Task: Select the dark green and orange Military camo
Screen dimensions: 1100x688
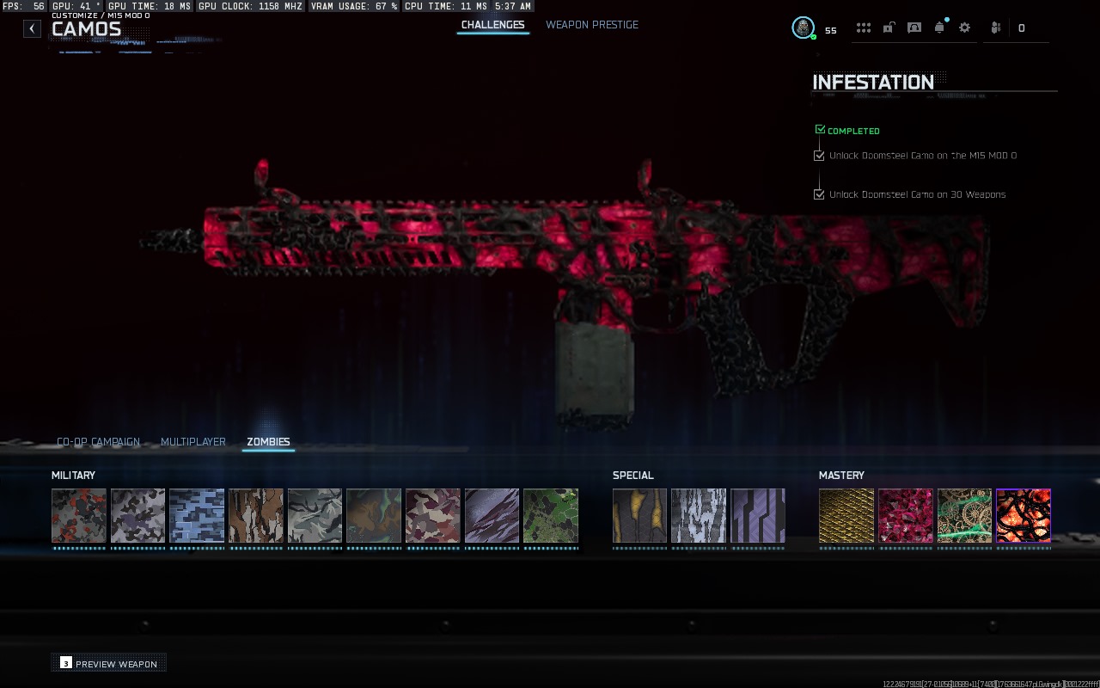Action: pos(374,516)
